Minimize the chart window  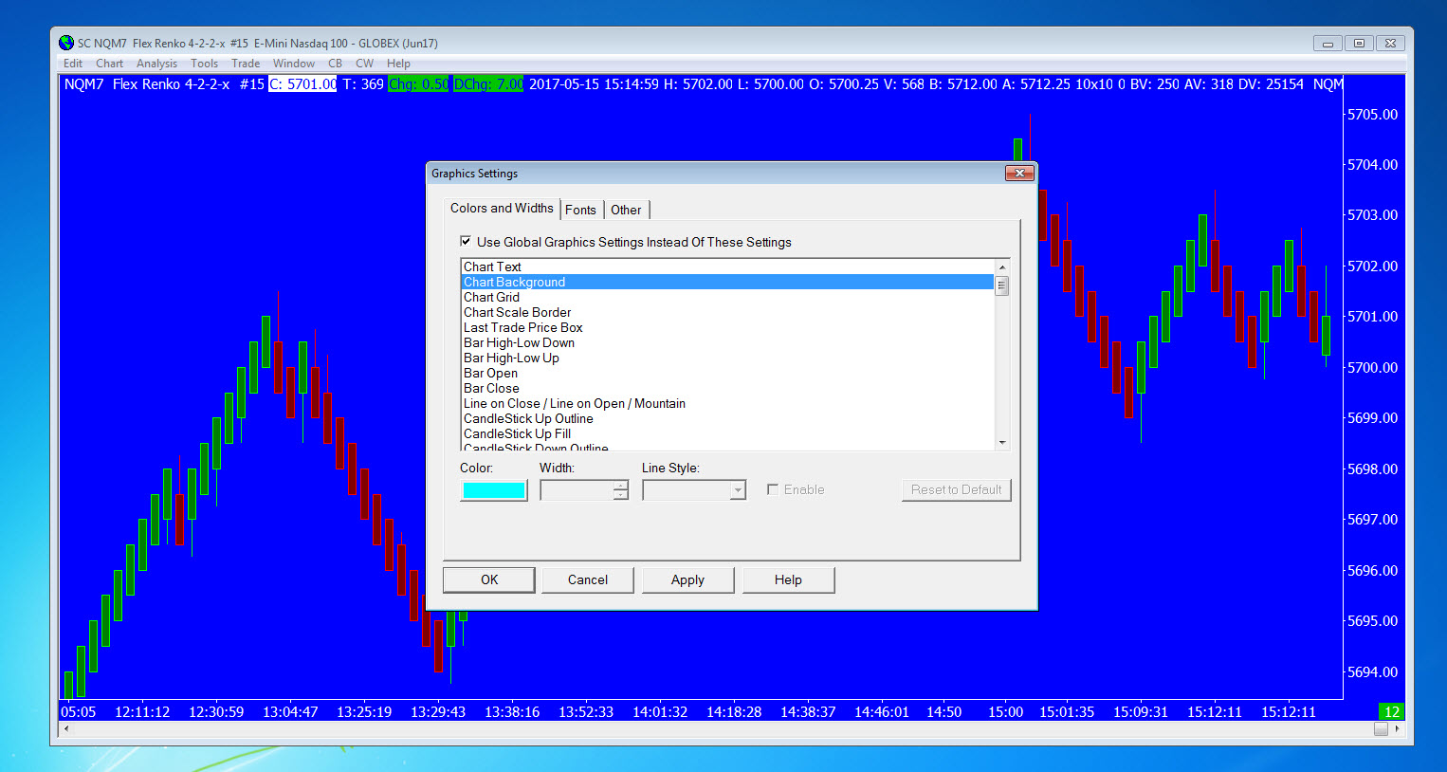click(x=1328, y=43)
